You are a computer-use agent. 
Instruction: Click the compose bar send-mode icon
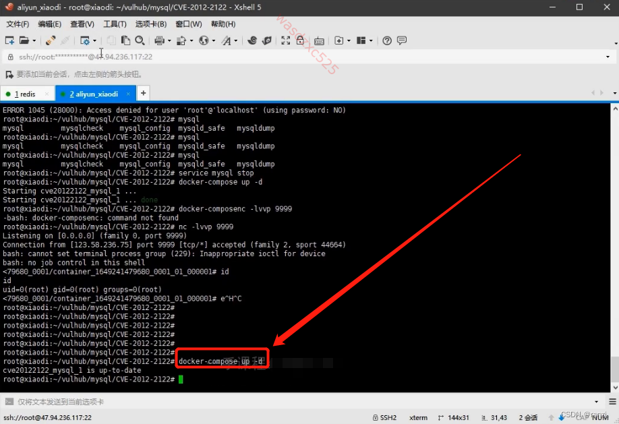(x=9, y=402)
